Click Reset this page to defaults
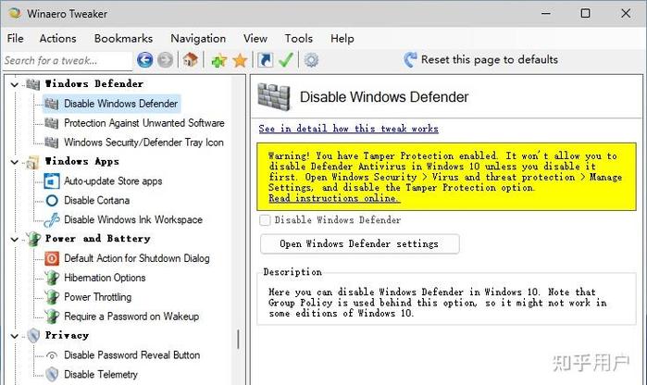647x385 pixels. pyautogui.click(x=489, y=60)
